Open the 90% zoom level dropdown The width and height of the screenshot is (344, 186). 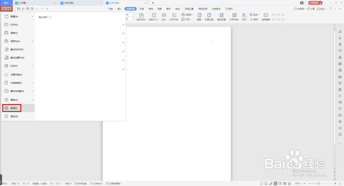(x=298, y=183)
